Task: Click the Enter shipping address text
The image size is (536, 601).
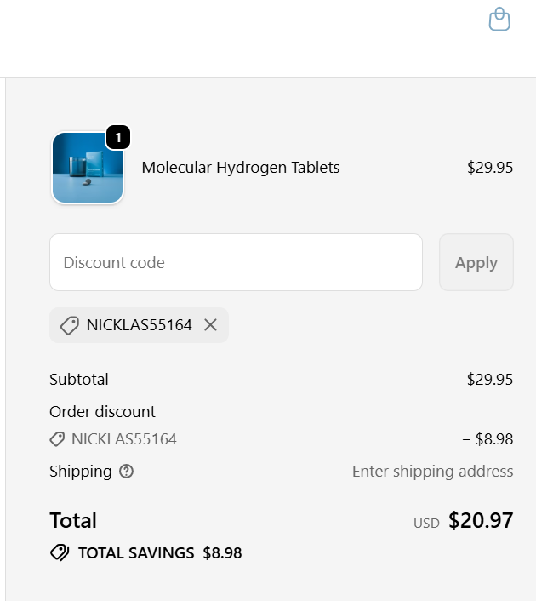Action: (x=432, y=472)
